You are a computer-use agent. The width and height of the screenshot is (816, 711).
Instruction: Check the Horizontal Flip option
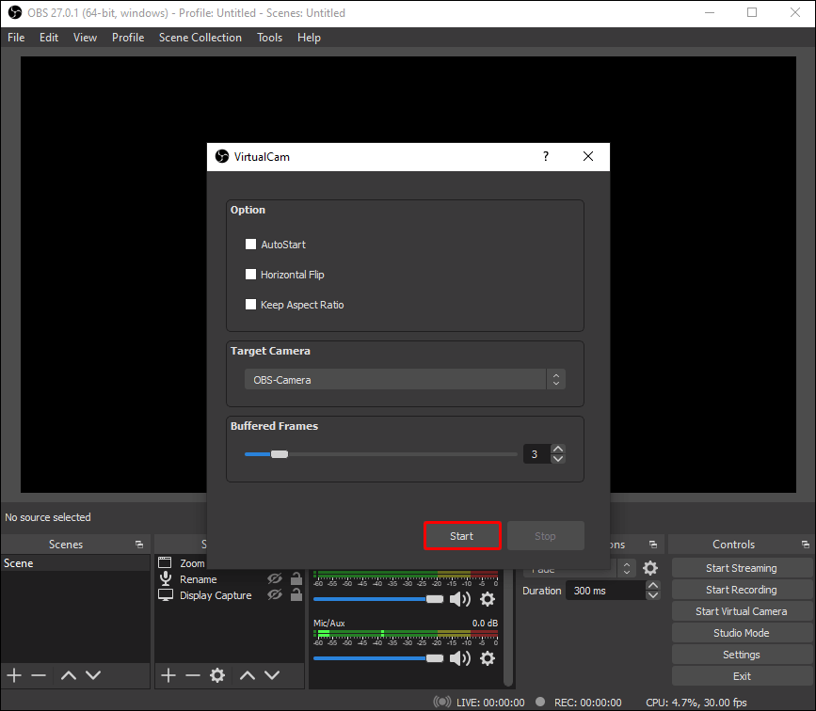tap(250, 275)
